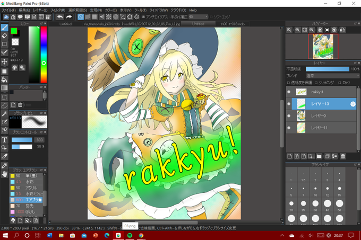Click the Redo arrow in the toolbar
The height and width of the screenshot is (240, 361).
pyautogui.click(x=69, y=17)
